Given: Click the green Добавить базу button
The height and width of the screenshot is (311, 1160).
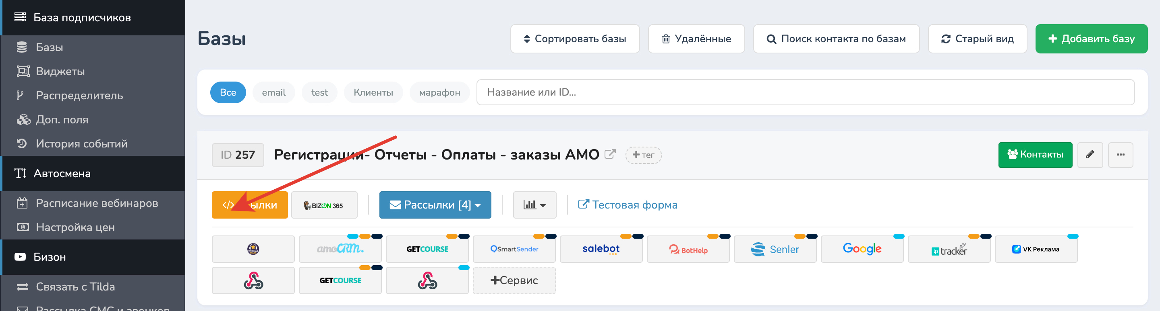Looking at the screenshot, I should [1091, 39].
